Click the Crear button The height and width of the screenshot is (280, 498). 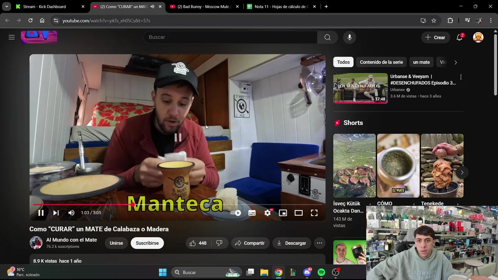[x=435, y=37]
